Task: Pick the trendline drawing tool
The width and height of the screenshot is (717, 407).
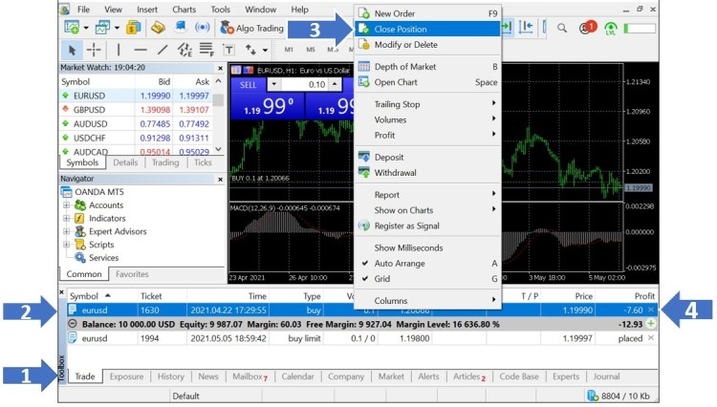Action: [163, 49]
